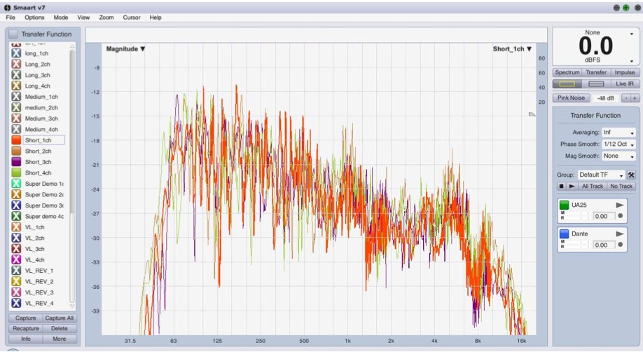Viewport: 643px width, 352px height.
Task: Start all measurements with play icon
Action: tap(572, 186)
